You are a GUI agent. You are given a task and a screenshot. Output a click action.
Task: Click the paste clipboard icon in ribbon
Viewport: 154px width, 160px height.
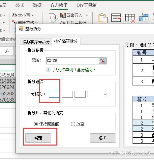tap(103, 18)
